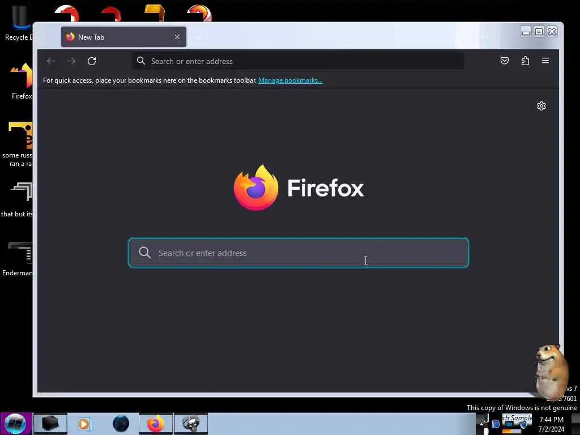Select the 'some russ' desktop icon
Viewport: 580px width, 435px height.
(19, 144)
